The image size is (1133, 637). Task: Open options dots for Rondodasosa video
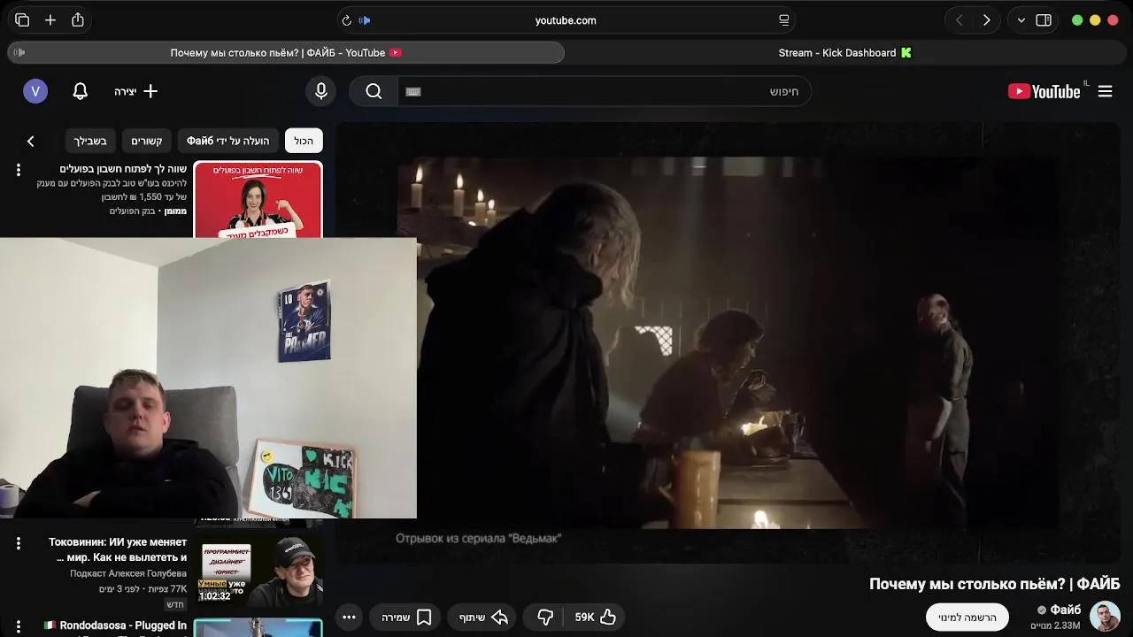pyautogui.click(x=18, y=626)
